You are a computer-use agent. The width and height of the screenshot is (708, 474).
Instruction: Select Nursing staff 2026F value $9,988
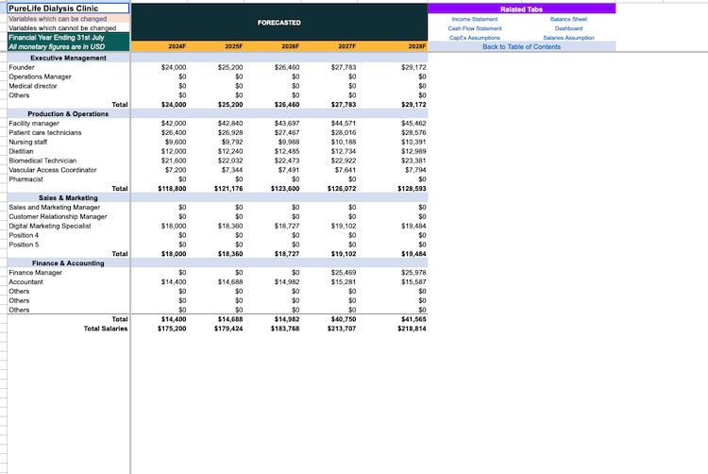click(x=288, y=142)
